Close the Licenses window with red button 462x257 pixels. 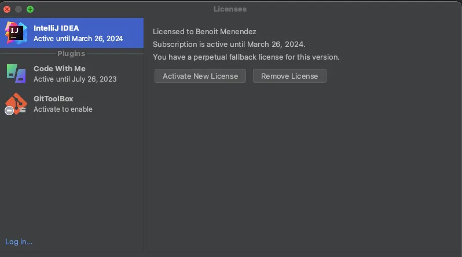point(8,9)
